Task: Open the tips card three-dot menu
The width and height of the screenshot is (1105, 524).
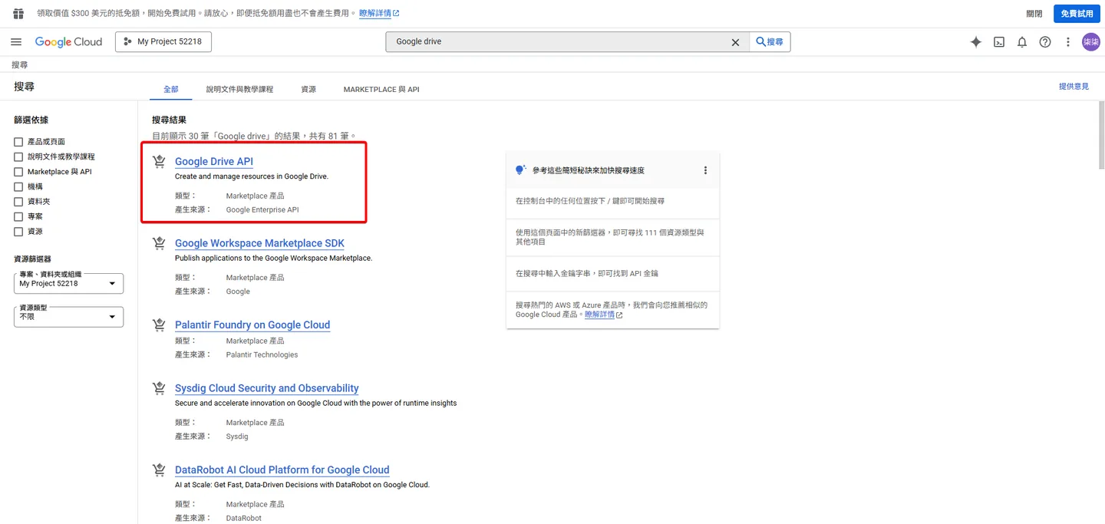Action: pyautogui.click(x=705, y=170)
